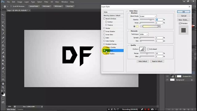197x111 pixels.
Task: Open the Filter menu
Action: [x=46, y=2]
